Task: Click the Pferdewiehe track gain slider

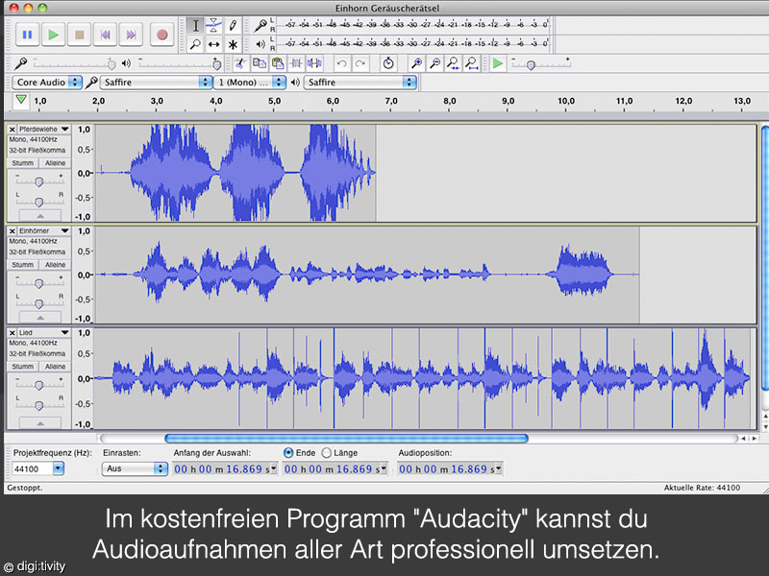Action: (38, 180)
